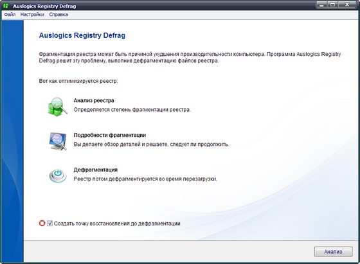Click text starting 'Вы делаете обзор деталей'
The width and height of the screenshot is (360, 264).
pos(151,145)
